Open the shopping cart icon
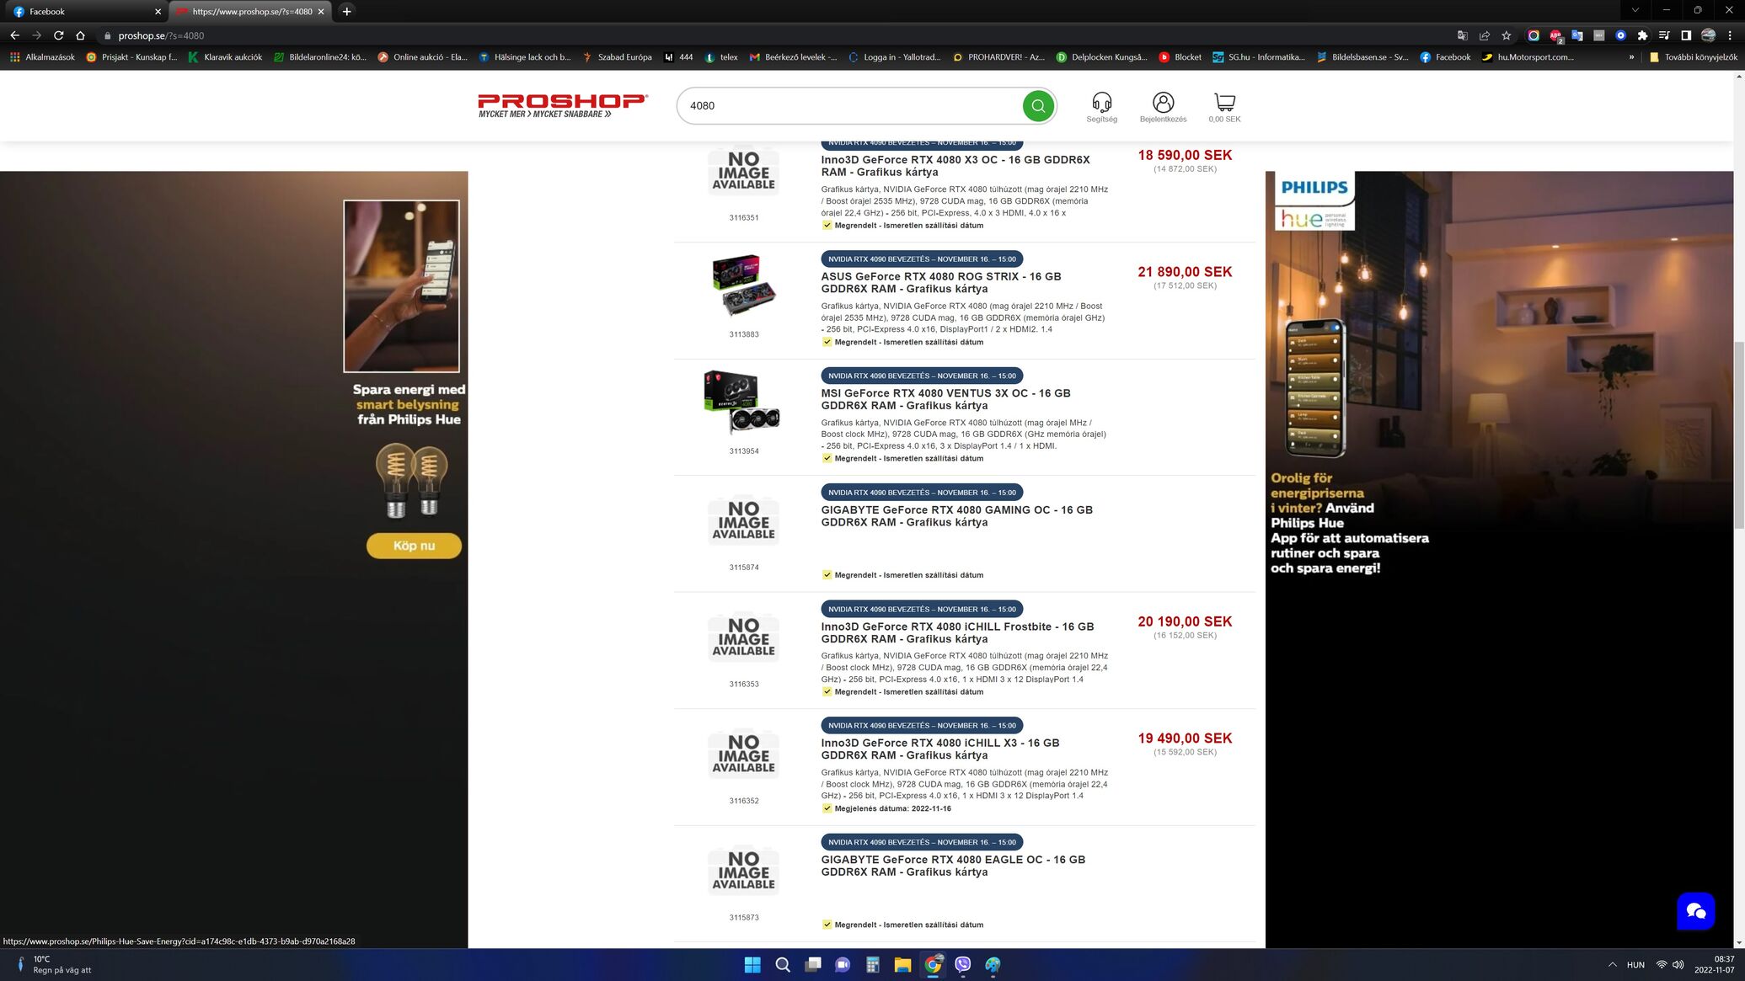Screen dimensions: 1745x981 (x=1224, y=103)
